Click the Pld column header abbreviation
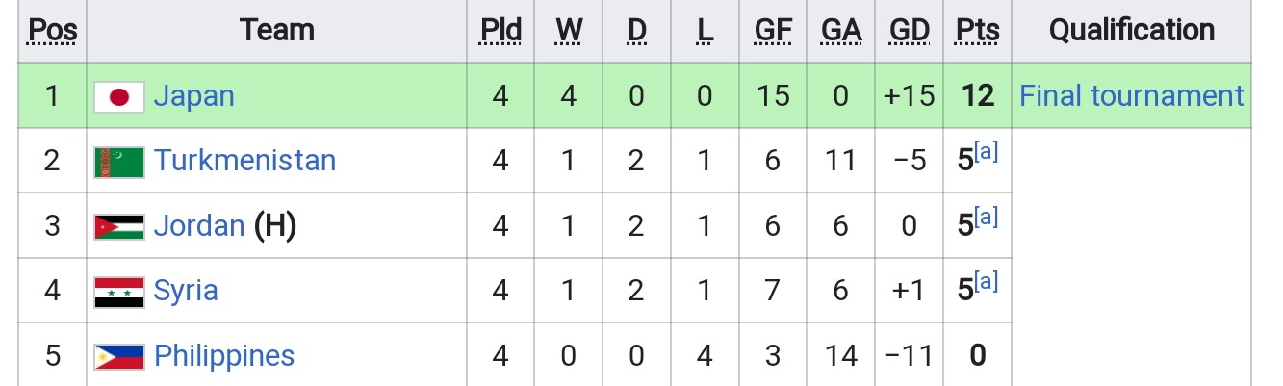 500,32
